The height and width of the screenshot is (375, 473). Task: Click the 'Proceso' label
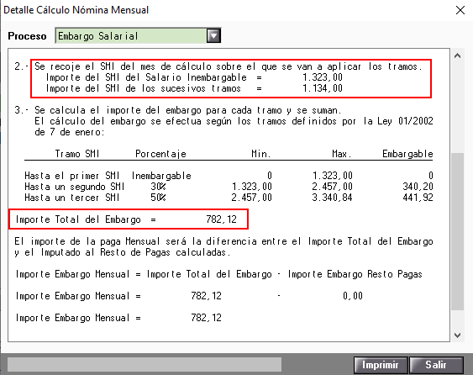click(27, 36)
